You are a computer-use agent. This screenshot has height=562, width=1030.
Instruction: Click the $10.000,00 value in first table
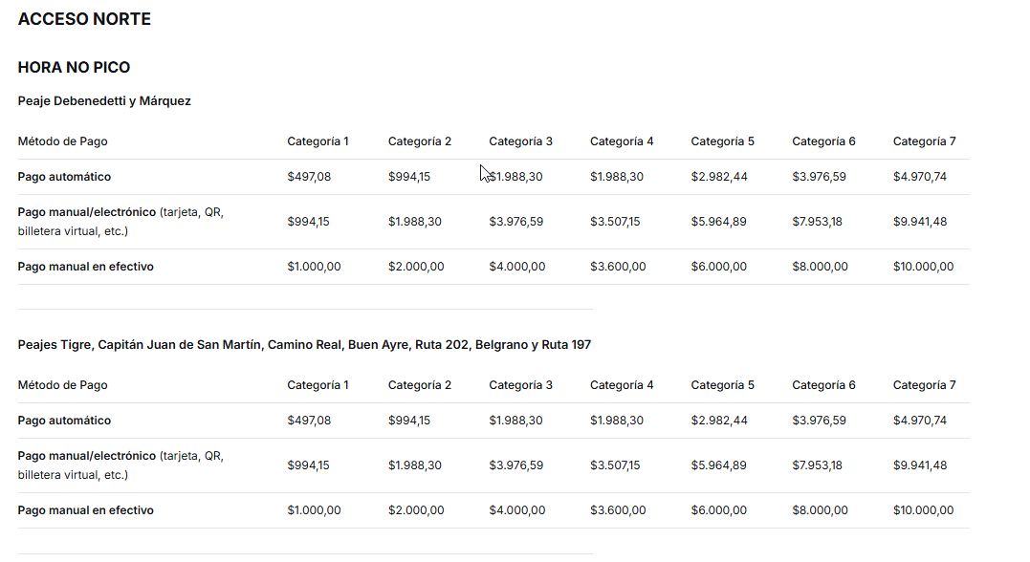point(923,267)
